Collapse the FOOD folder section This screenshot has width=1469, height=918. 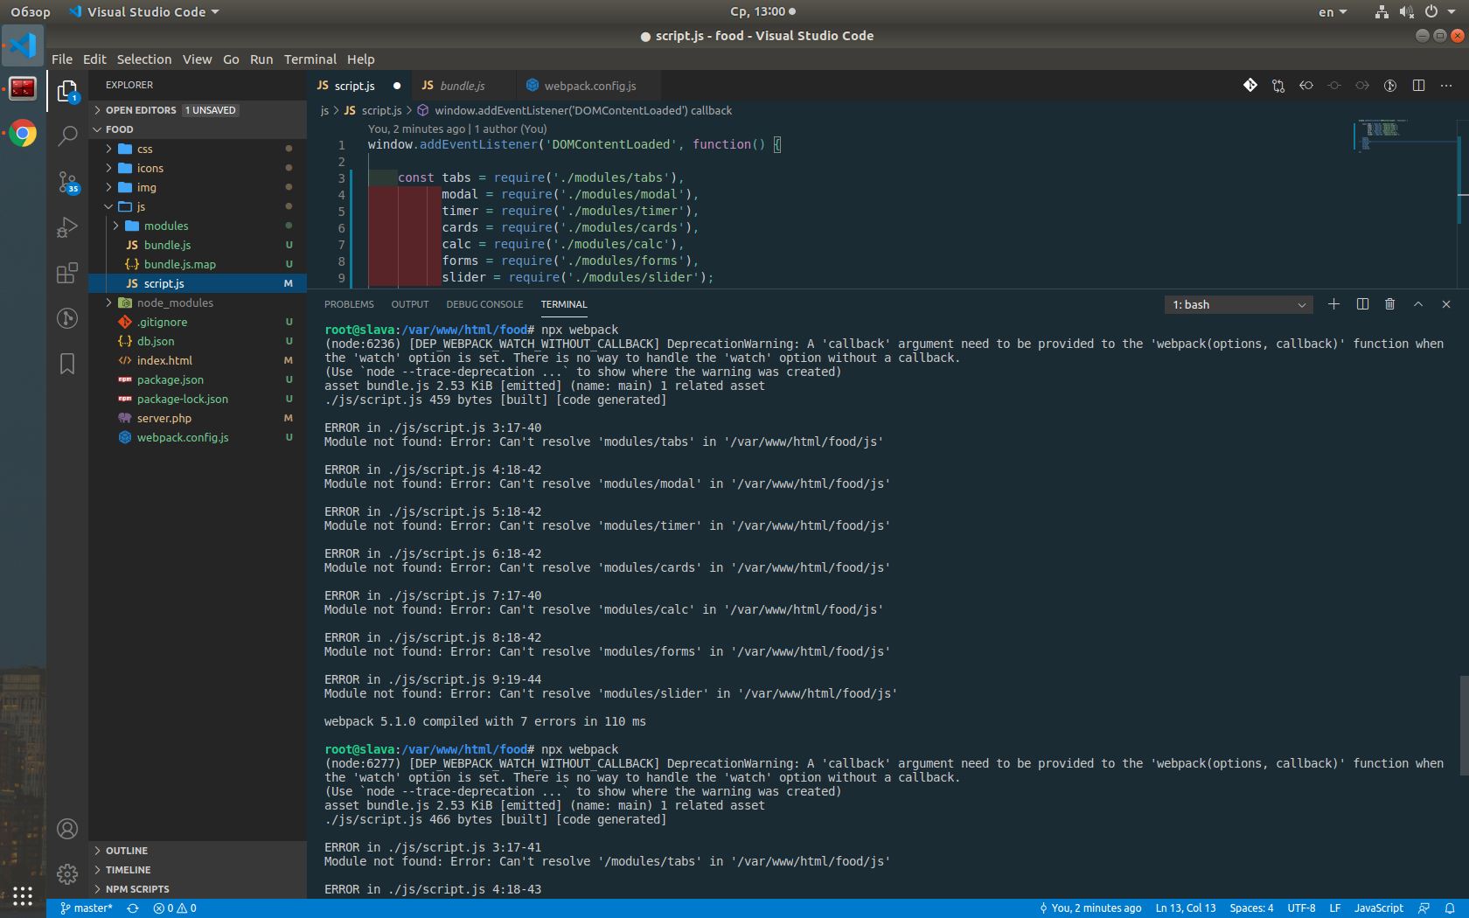click(198, 129)
